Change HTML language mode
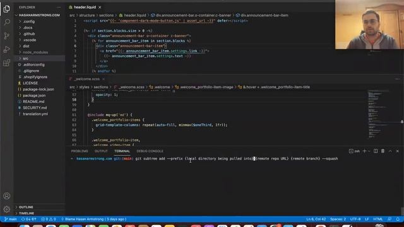Image resolution: width=404 pixels, height=227 pixels. (378, 219)
